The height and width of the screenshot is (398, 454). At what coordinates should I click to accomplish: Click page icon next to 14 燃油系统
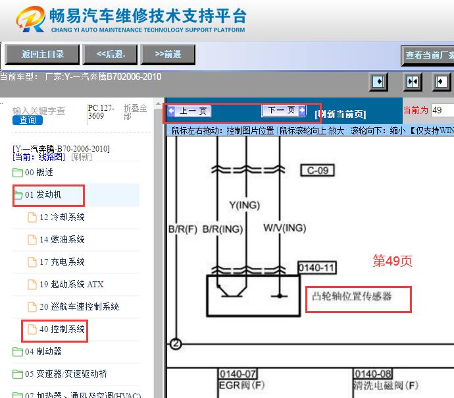tap(32, 239)
